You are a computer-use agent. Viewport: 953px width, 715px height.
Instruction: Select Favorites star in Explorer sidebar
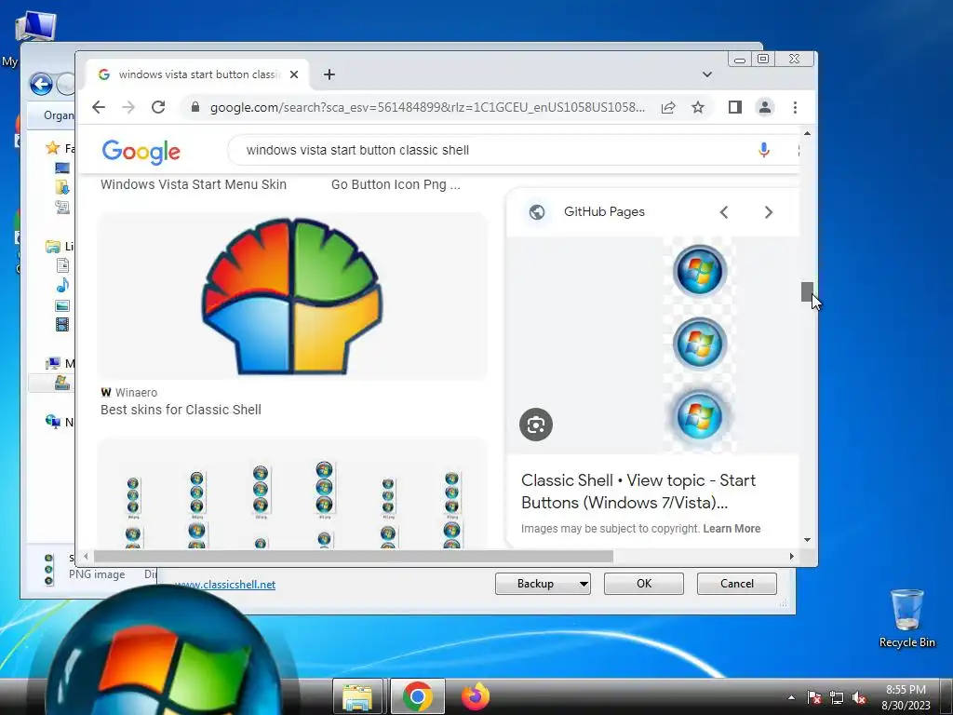53,148
